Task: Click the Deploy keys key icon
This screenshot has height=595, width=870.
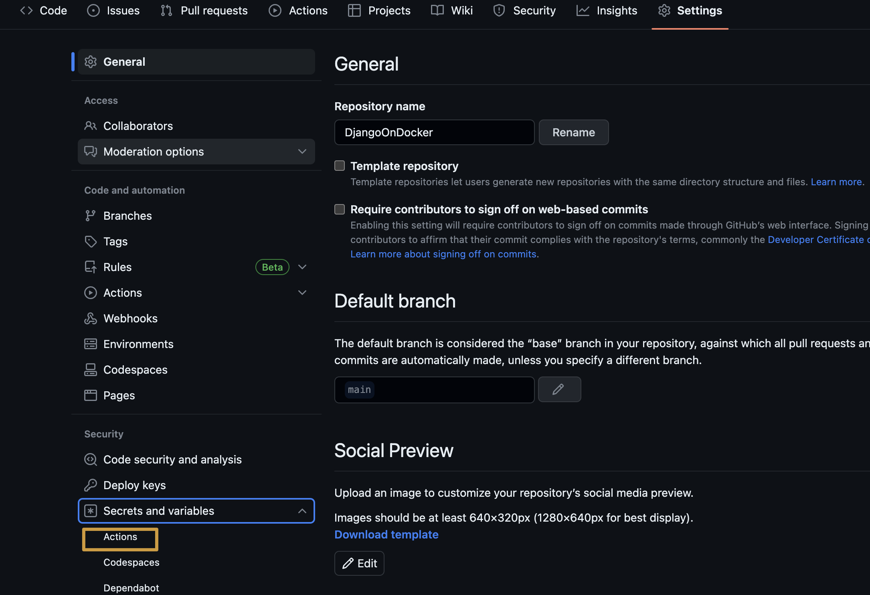Action: pyautogui.click(x=91, y=485)
